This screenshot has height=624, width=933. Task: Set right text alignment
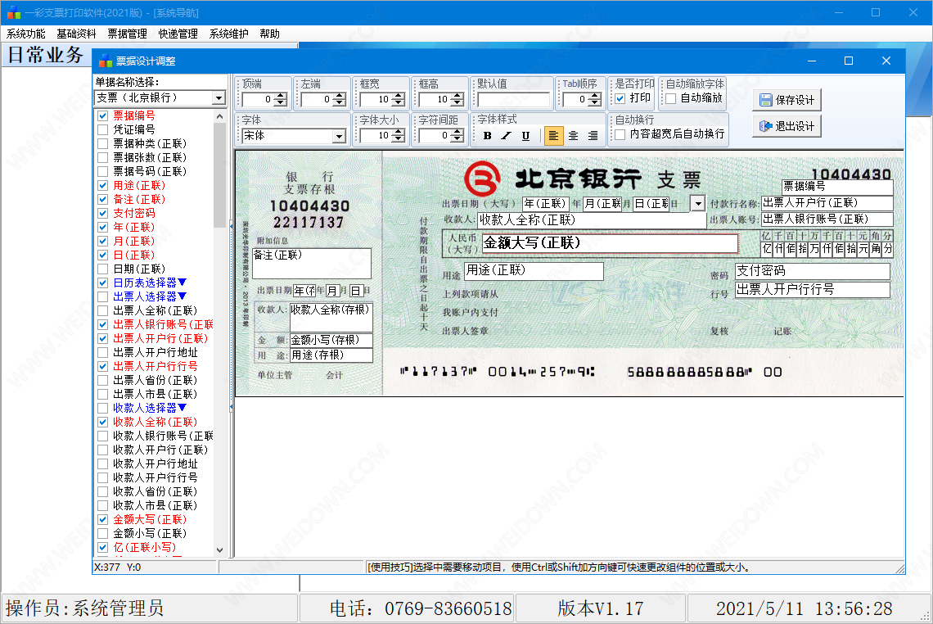click(593, 136)
